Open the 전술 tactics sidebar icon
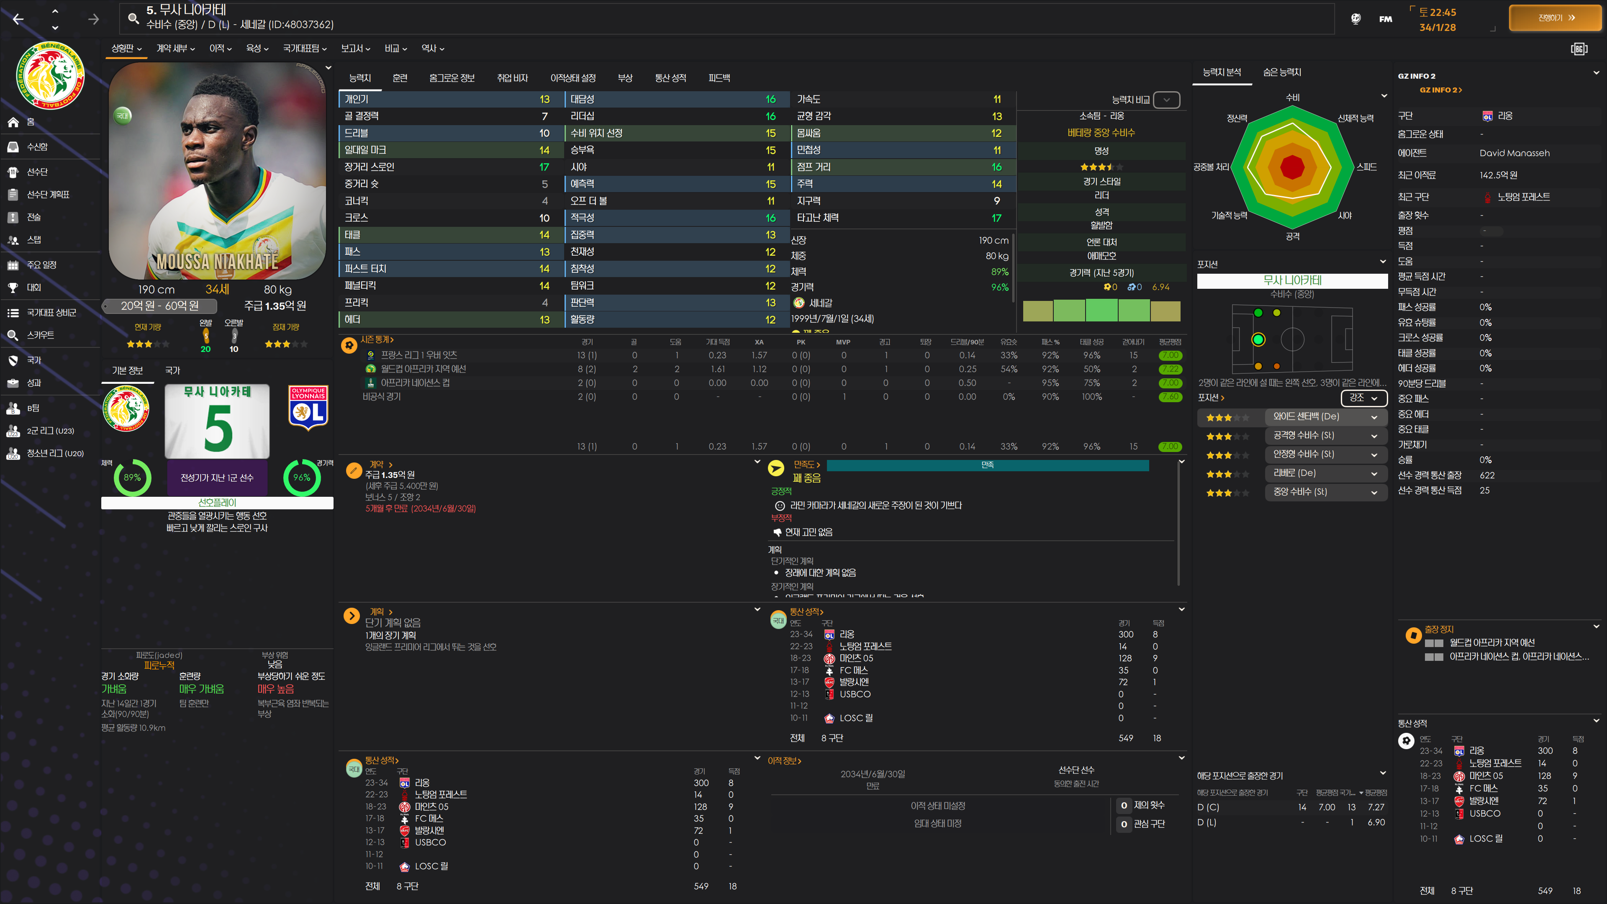Screen dimensions: 1607x904 pyautogui.click(x=13, y=217)
